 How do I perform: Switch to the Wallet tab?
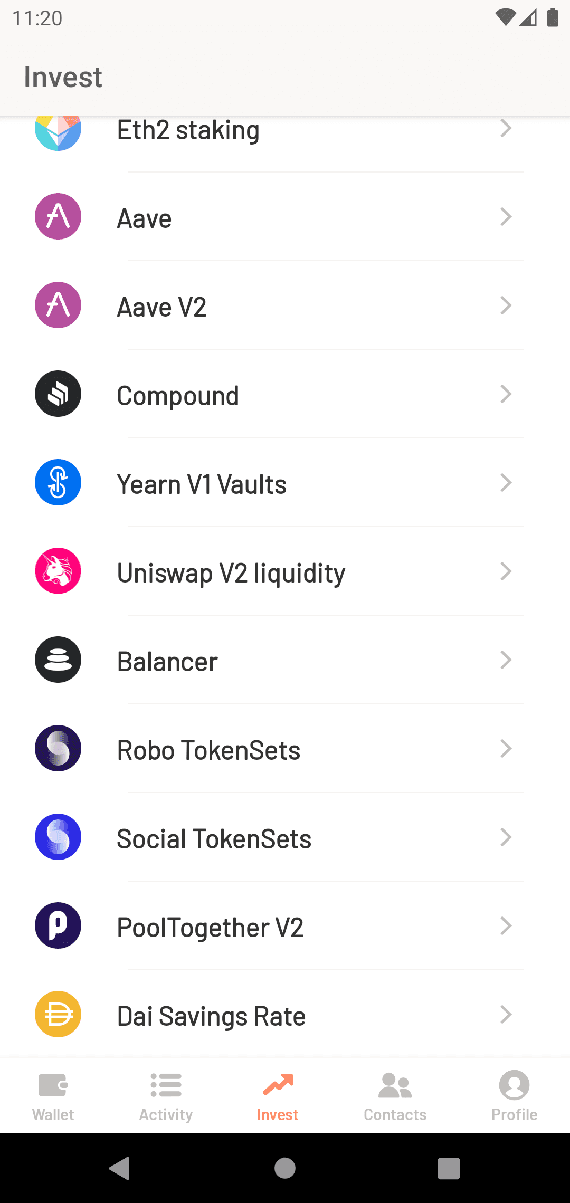pyautogui.click(x=53, y=1096)
